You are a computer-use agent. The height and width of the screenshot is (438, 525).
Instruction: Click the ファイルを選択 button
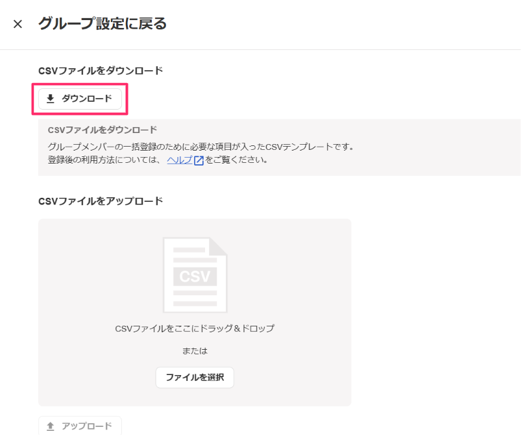coord(195,378)
